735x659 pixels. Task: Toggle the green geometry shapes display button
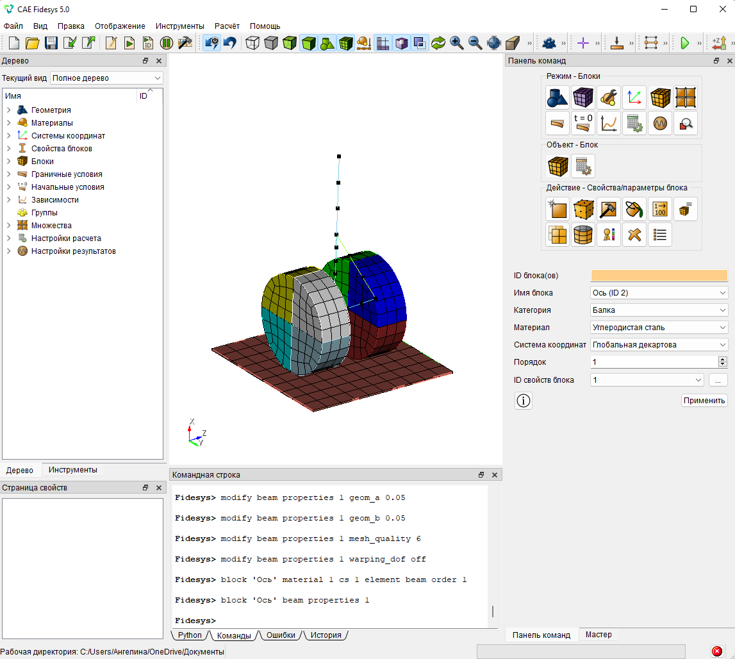point(327,43)
